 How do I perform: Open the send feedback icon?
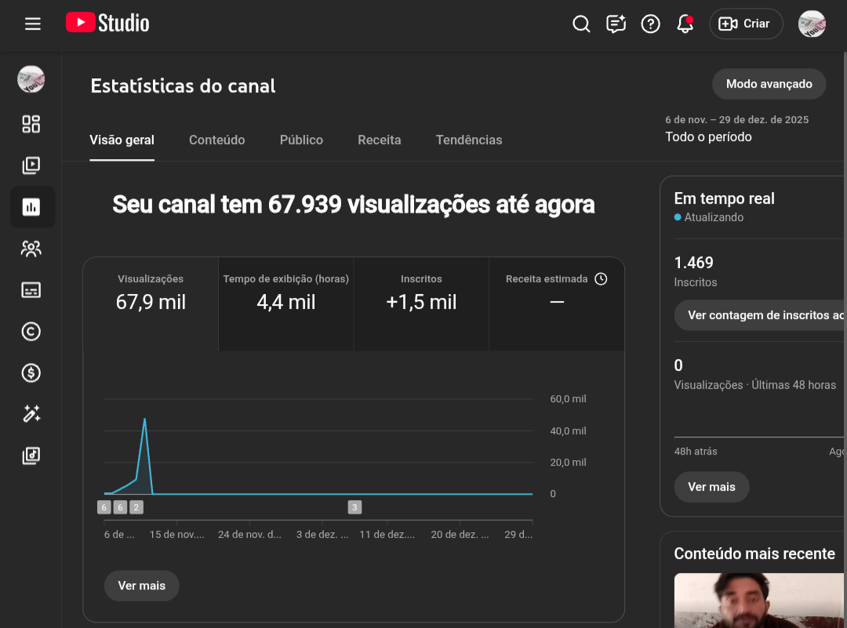click(616, 24)
